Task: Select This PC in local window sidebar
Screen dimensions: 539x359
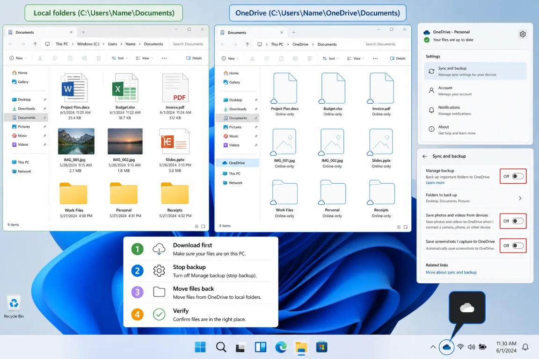Action: tap(23, 162)
